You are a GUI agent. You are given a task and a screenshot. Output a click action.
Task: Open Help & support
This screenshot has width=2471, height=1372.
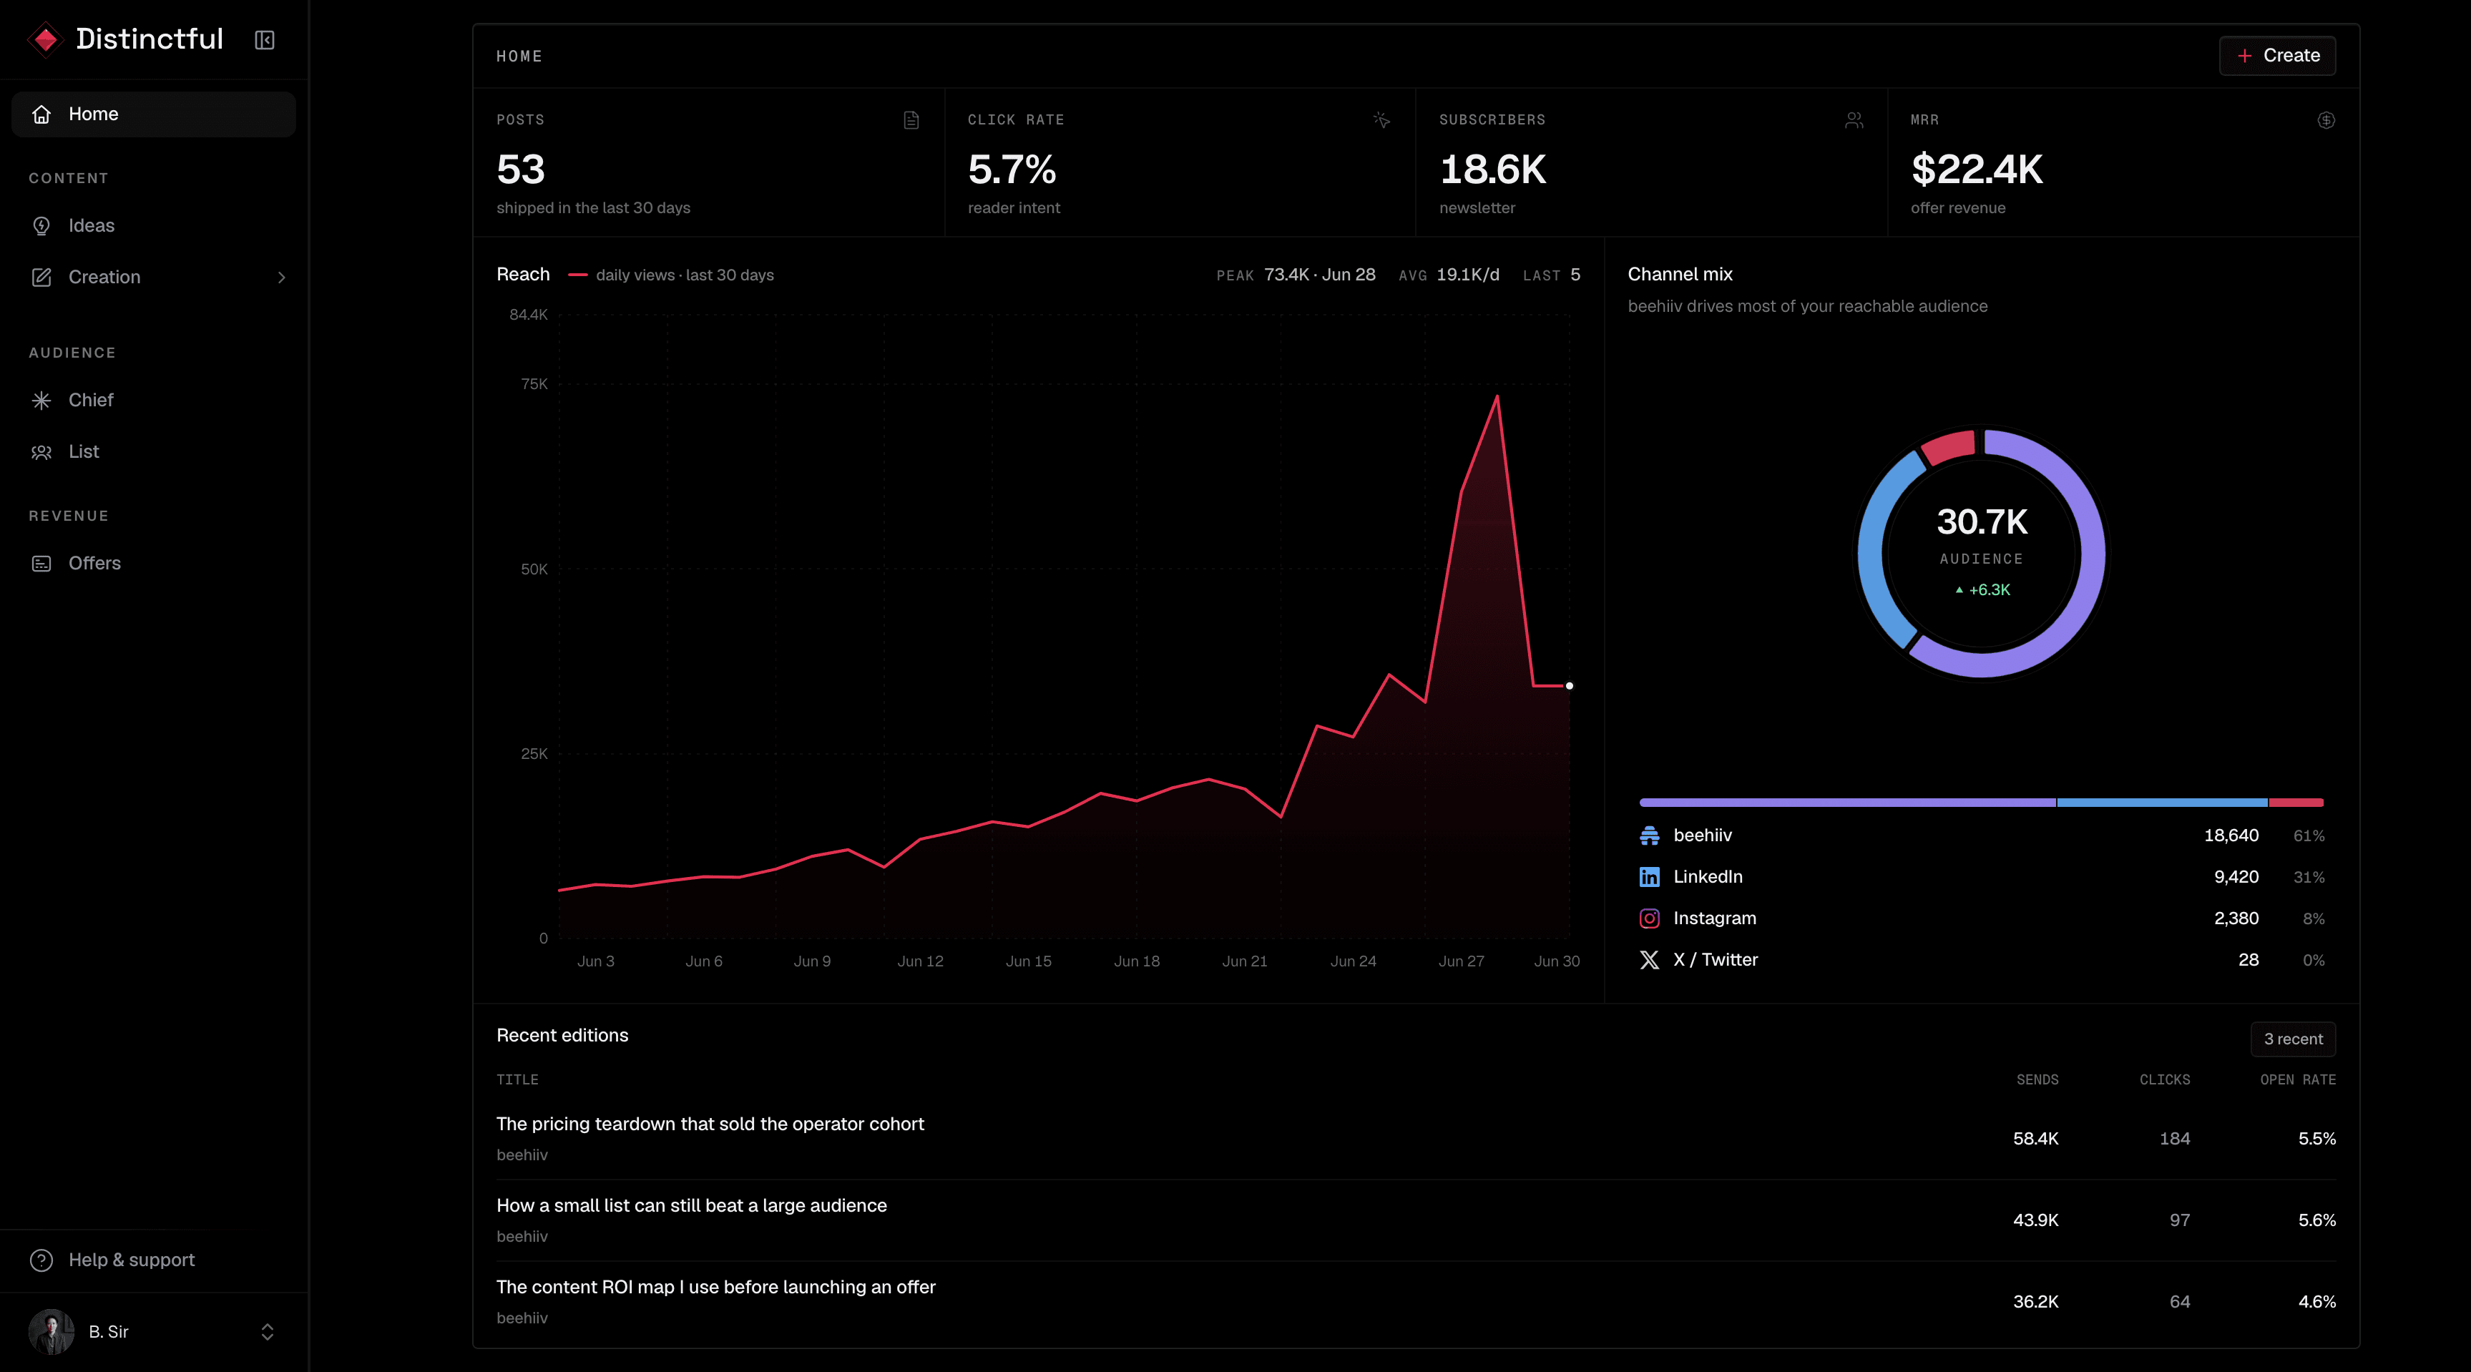[154, 1260]
